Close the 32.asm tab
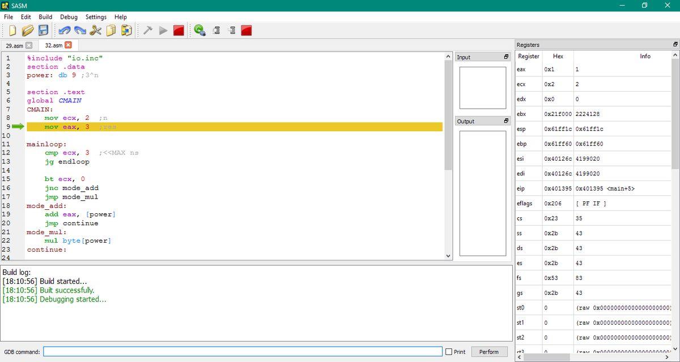 [69, 45]
